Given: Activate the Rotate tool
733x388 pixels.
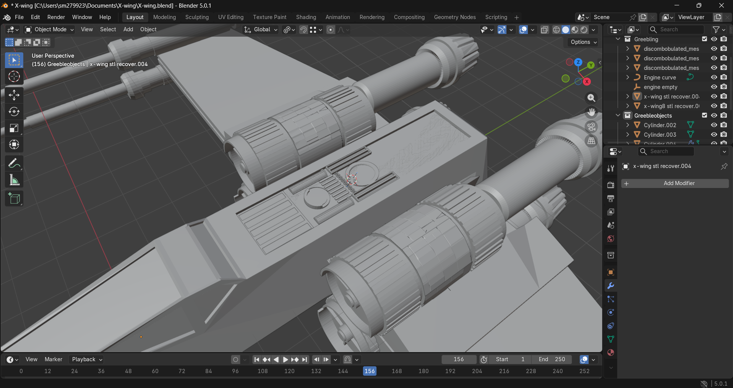Looking at the screenshot, I should pyautogui.click(x=14, y=112).
